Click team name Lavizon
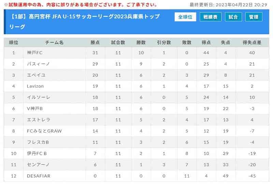 tap(35, 86)
